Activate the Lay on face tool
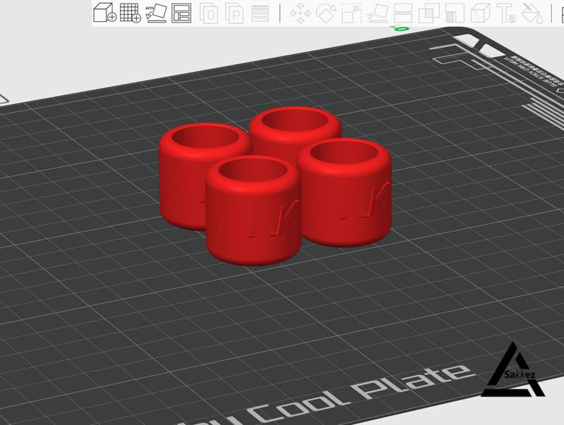 click(377, 13)
